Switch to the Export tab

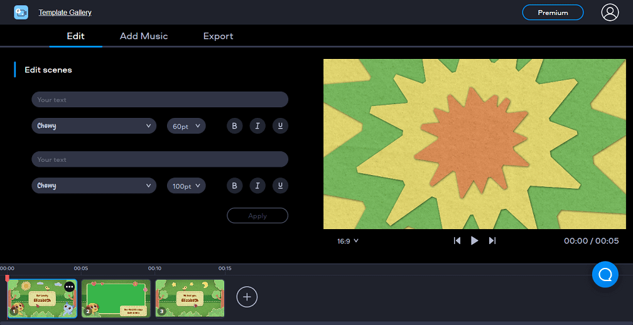coord(218,36)
